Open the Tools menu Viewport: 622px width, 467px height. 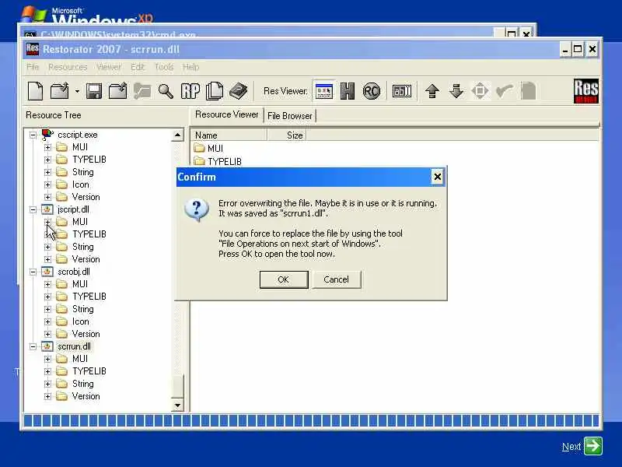(164, 67)
